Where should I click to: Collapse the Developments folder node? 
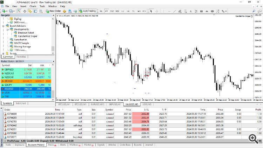(7, 29)
